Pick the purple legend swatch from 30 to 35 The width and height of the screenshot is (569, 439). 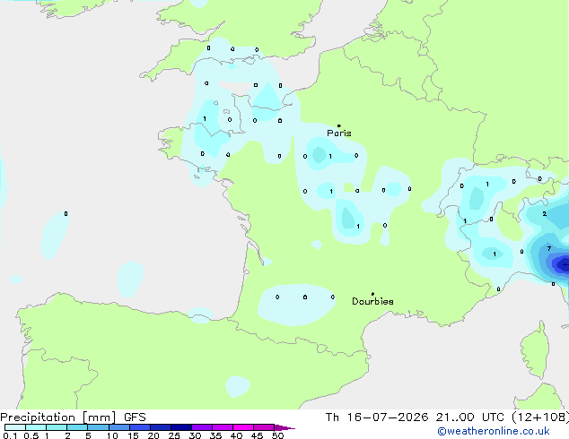click(201, 427)
